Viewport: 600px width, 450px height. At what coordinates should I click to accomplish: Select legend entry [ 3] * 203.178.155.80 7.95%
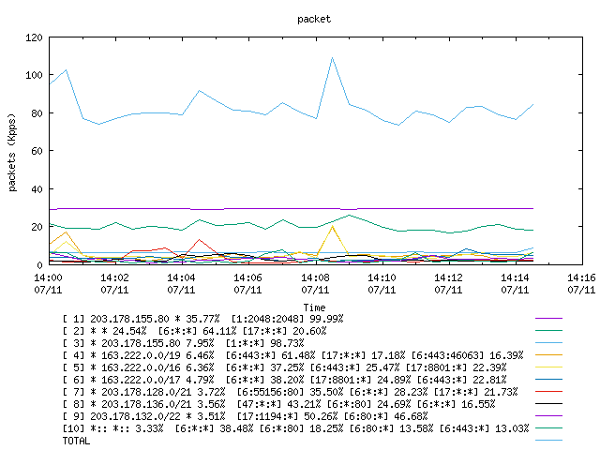[184, 343]
